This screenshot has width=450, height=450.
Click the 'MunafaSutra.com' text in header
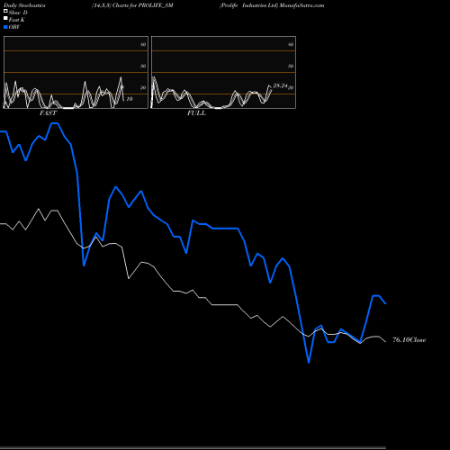pos(301,5)
